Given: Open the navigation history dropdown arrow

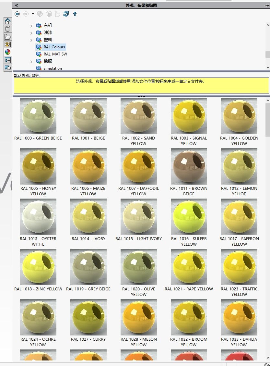Looking at the screenshot, I should click(33, 14).
